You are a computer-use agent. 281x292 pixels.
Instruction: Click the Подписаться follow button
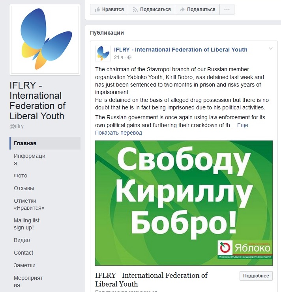152,9
